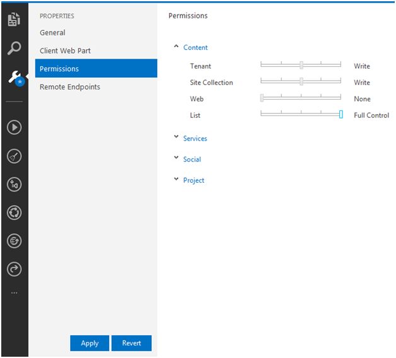The width and height of the screenshot is (396, 358).
Task: Open the General properties tab
Action: point(52,33)
